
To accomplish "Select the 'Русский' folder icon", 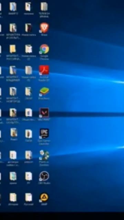I will (29, 197).
